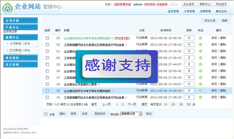
Task: Open the 请选择分类 category dropdown
Action: [x=131, y=114]
